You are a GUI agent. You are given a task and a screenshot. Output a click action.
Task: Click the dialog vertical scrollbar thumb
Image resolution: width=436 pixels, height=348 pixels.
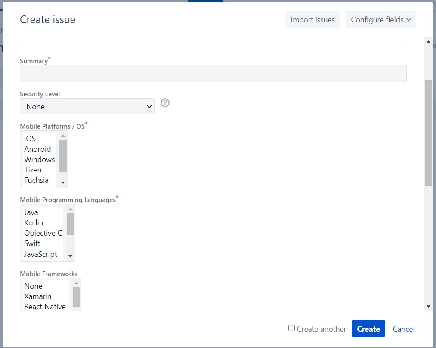point(428,133)
